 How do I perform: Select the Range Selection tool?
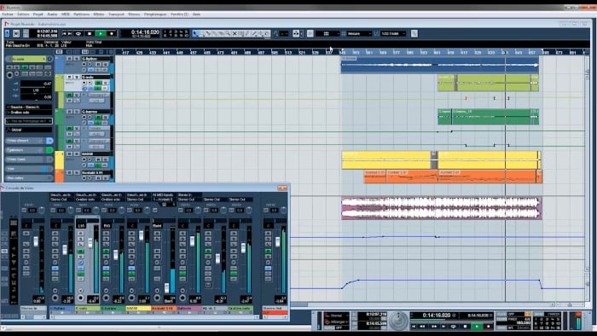tap(202, 33)
